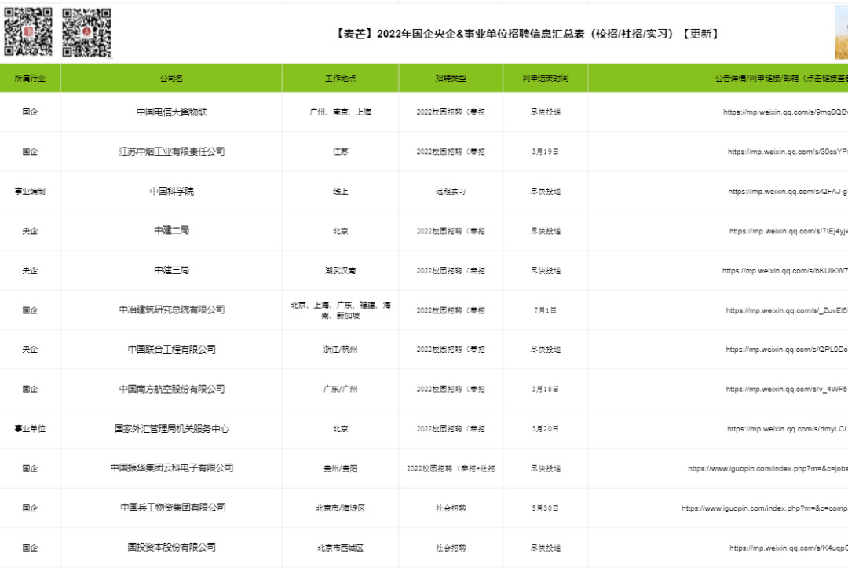This screenshot has width=848, height=568.
Task: Select the cell 中国联合工程有限公司
Action: [x=171, y=350]
